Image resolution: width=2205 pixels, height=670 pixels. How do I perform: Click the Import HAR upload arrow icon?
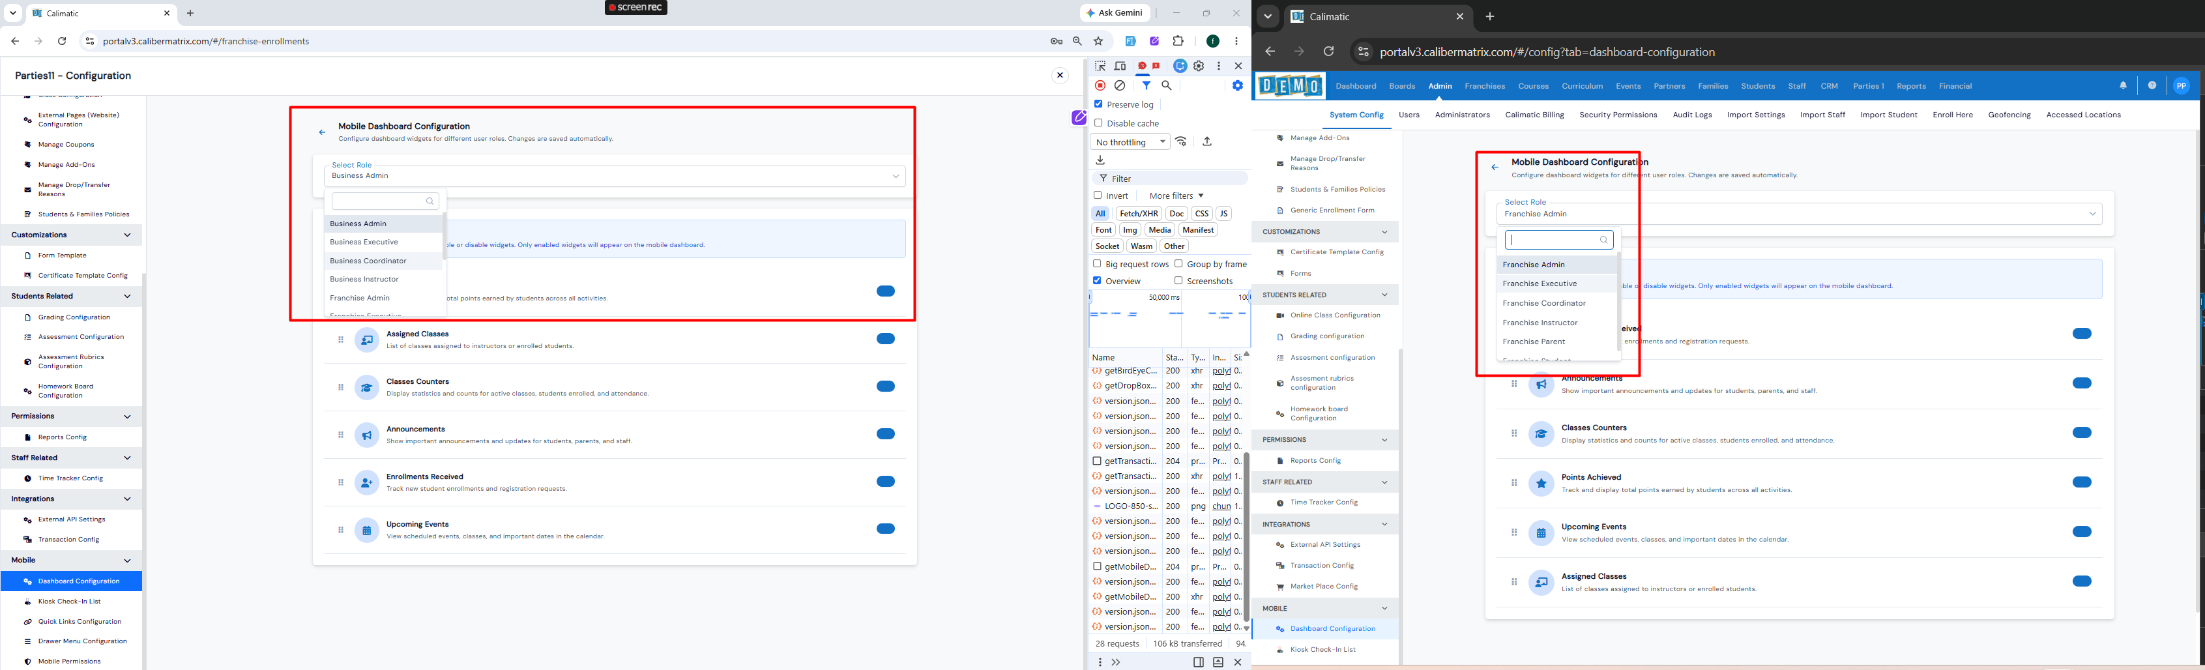(1207, 142)
